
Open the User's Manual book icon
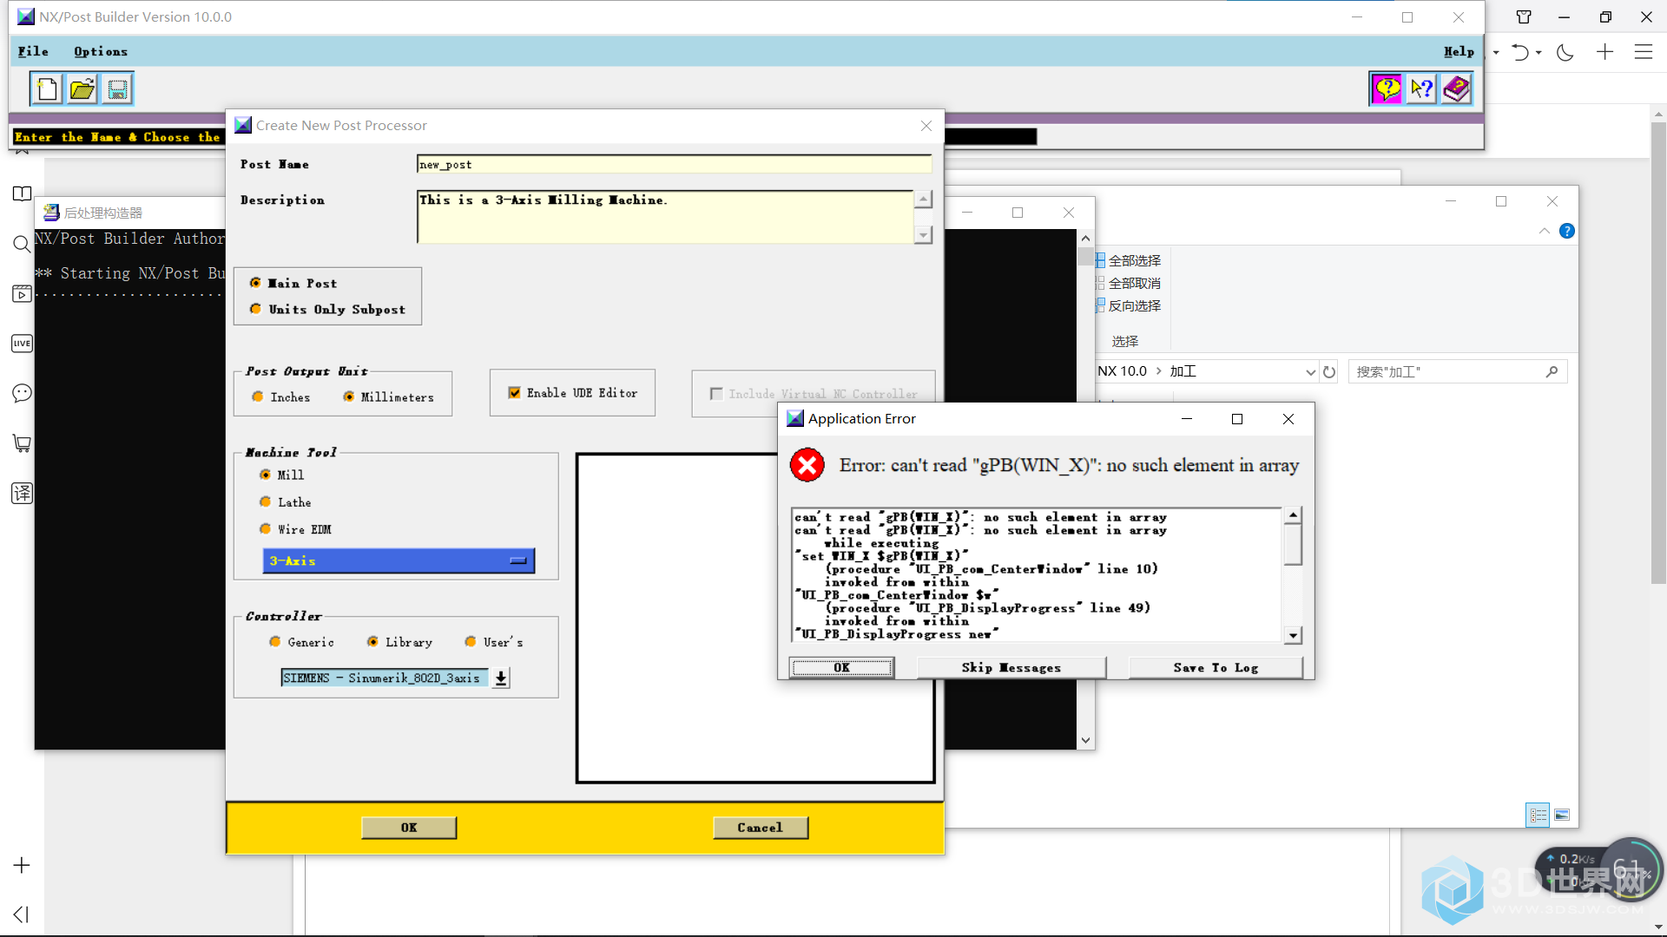(1456, 89)
